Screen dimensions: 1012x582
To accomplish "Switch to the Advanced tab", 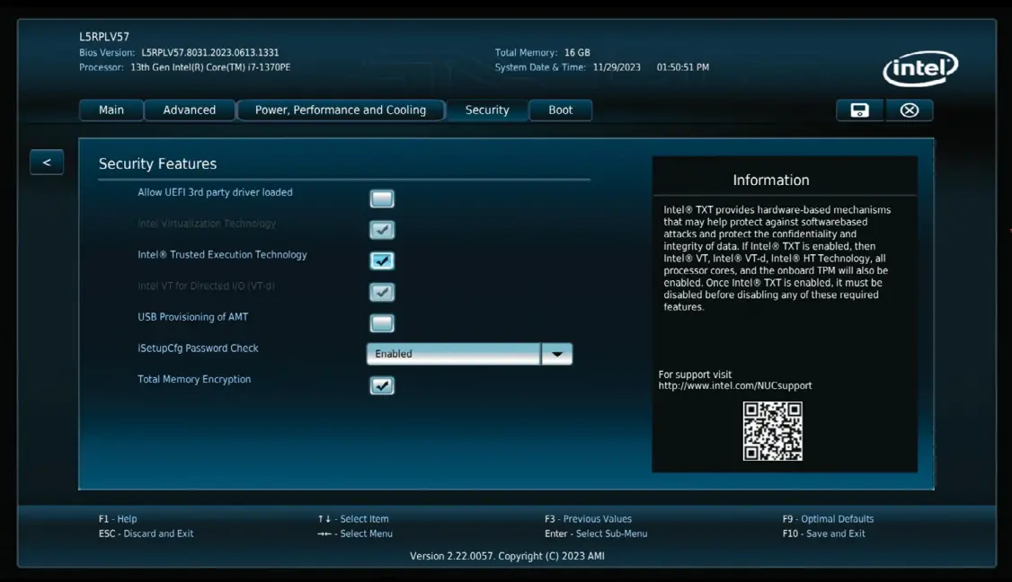I will pyautogui.click(x=189, y=110).
